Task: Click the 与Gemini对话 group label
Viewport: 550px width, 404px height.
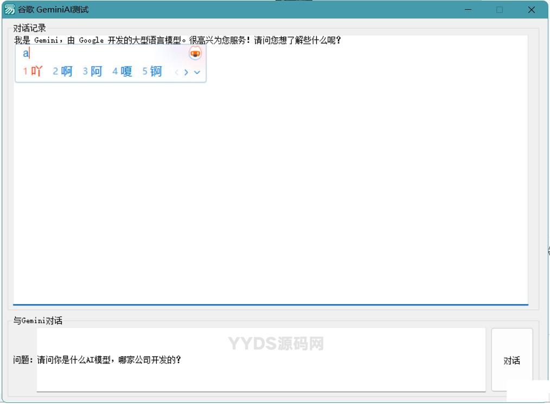Action: coord(38,321)
